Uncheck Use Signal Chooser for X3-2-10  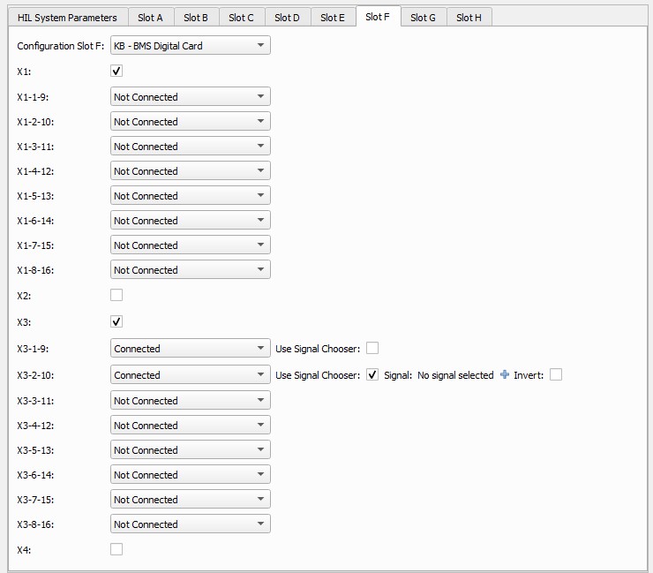372,374
